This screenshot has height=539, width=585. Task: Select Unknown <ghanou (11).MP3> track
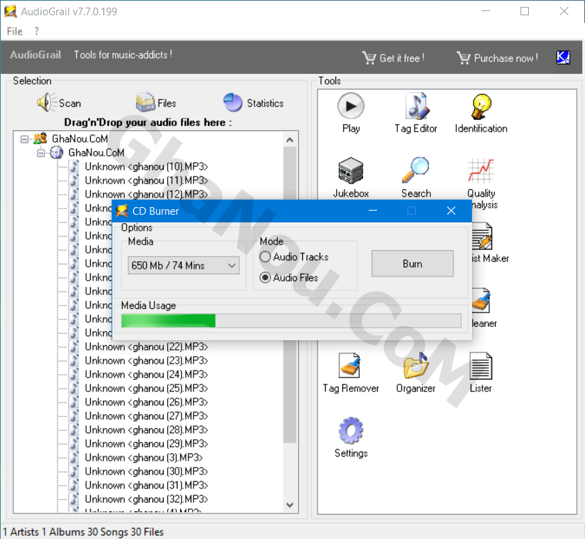pyautogui.click(x=146, y=180)
